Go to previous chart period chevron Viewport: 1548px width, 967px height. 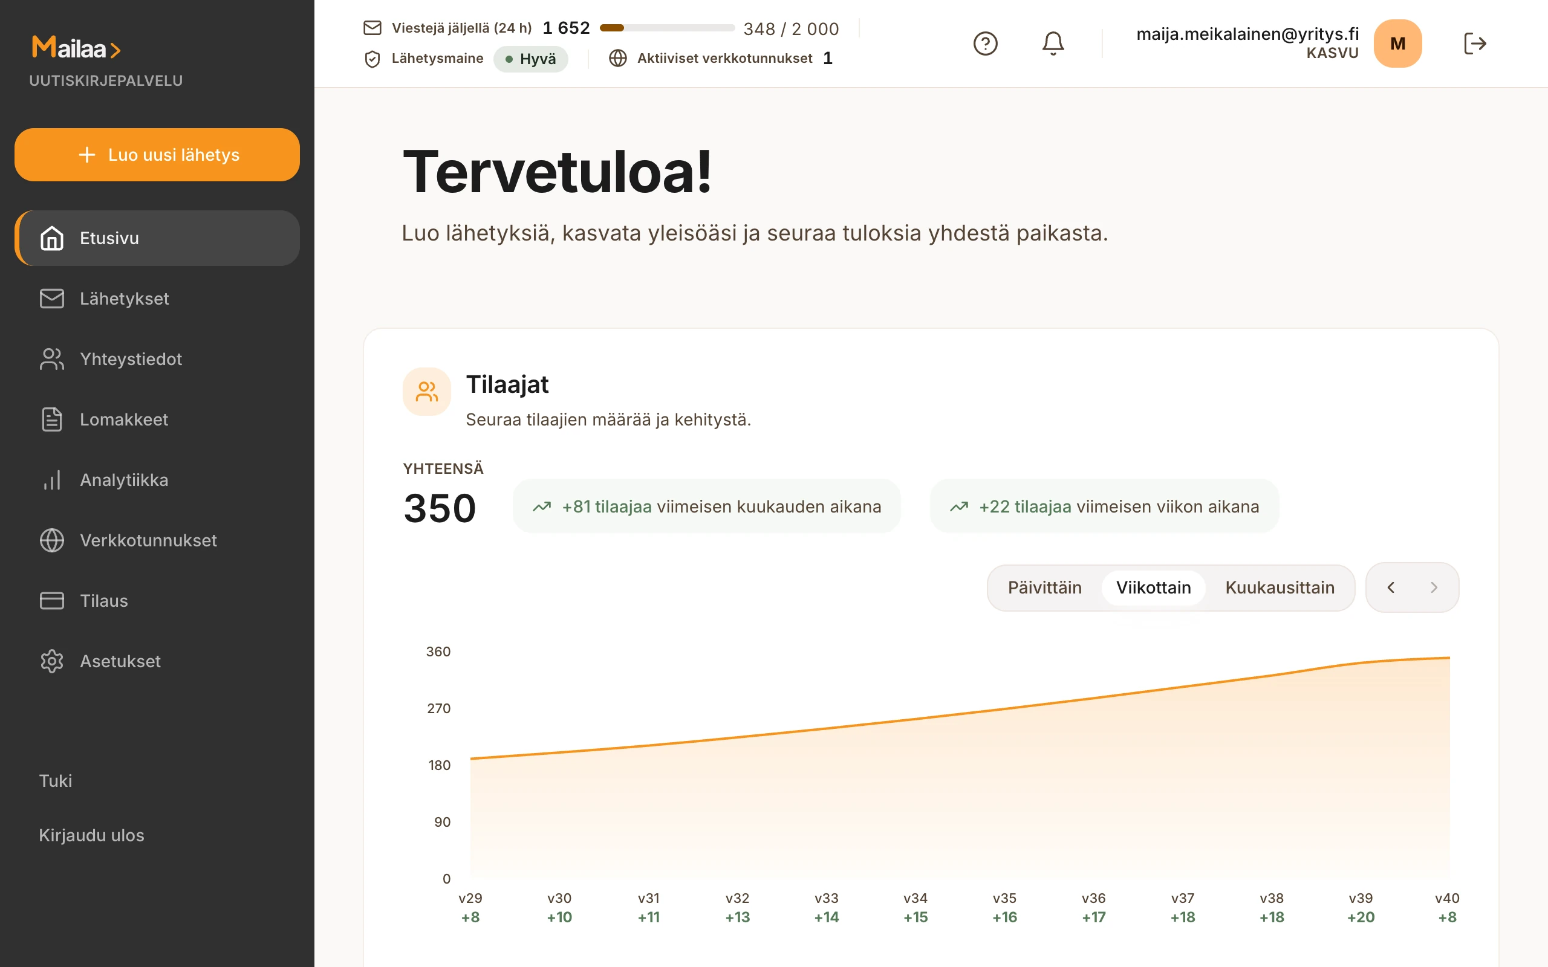click(1391, 587)
